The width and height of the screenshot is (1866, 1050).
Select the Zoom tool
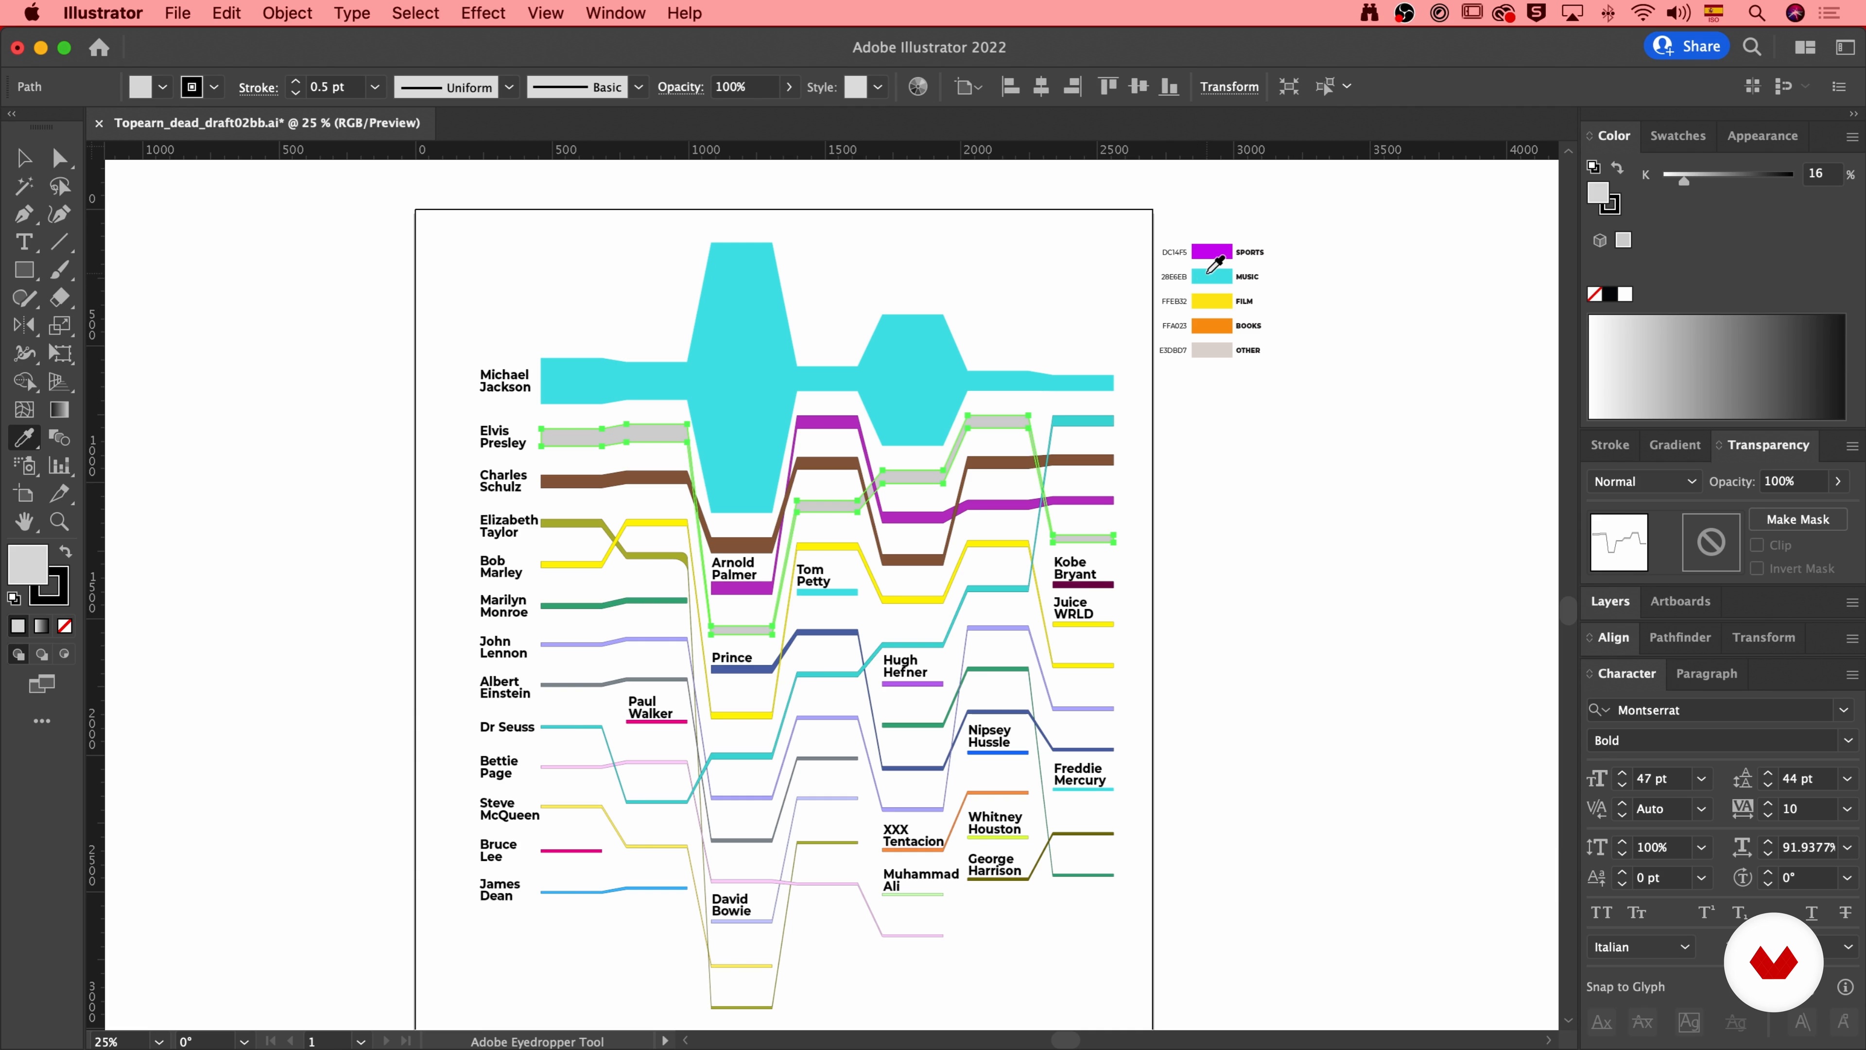click(60, 522)
